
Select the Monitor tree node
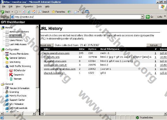[9, 28]
